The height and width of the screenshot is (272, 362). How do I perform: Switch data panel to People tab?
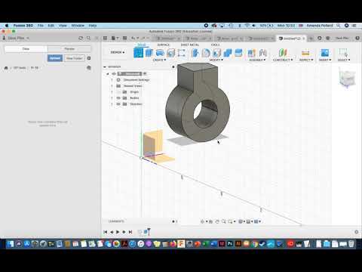pos(69,49)
